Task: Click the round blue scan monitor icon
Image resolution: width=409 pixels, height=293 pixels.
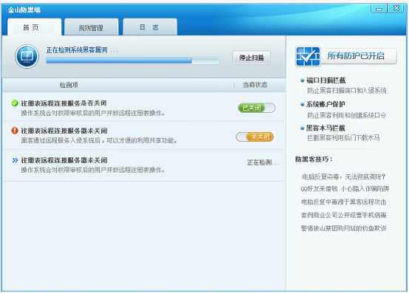Action: coord(27,56)
